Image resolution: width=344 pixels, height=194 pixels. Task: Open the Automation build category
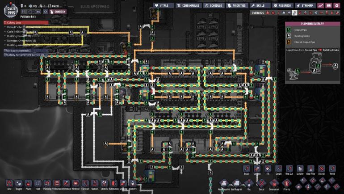point(113,183)
